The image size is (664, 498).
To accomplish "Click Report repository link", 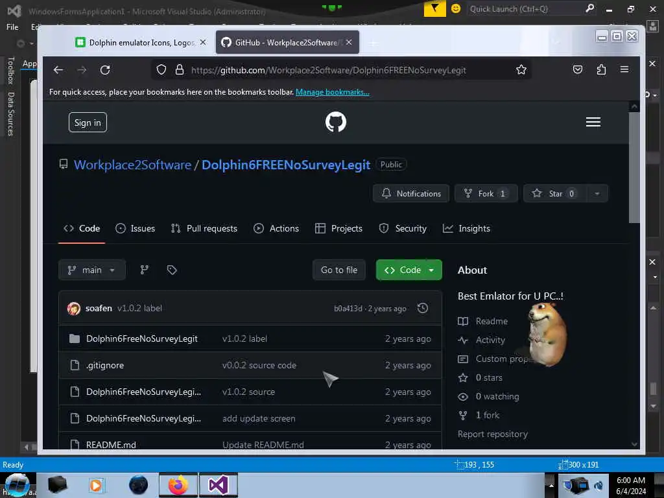I will (493, 434).
